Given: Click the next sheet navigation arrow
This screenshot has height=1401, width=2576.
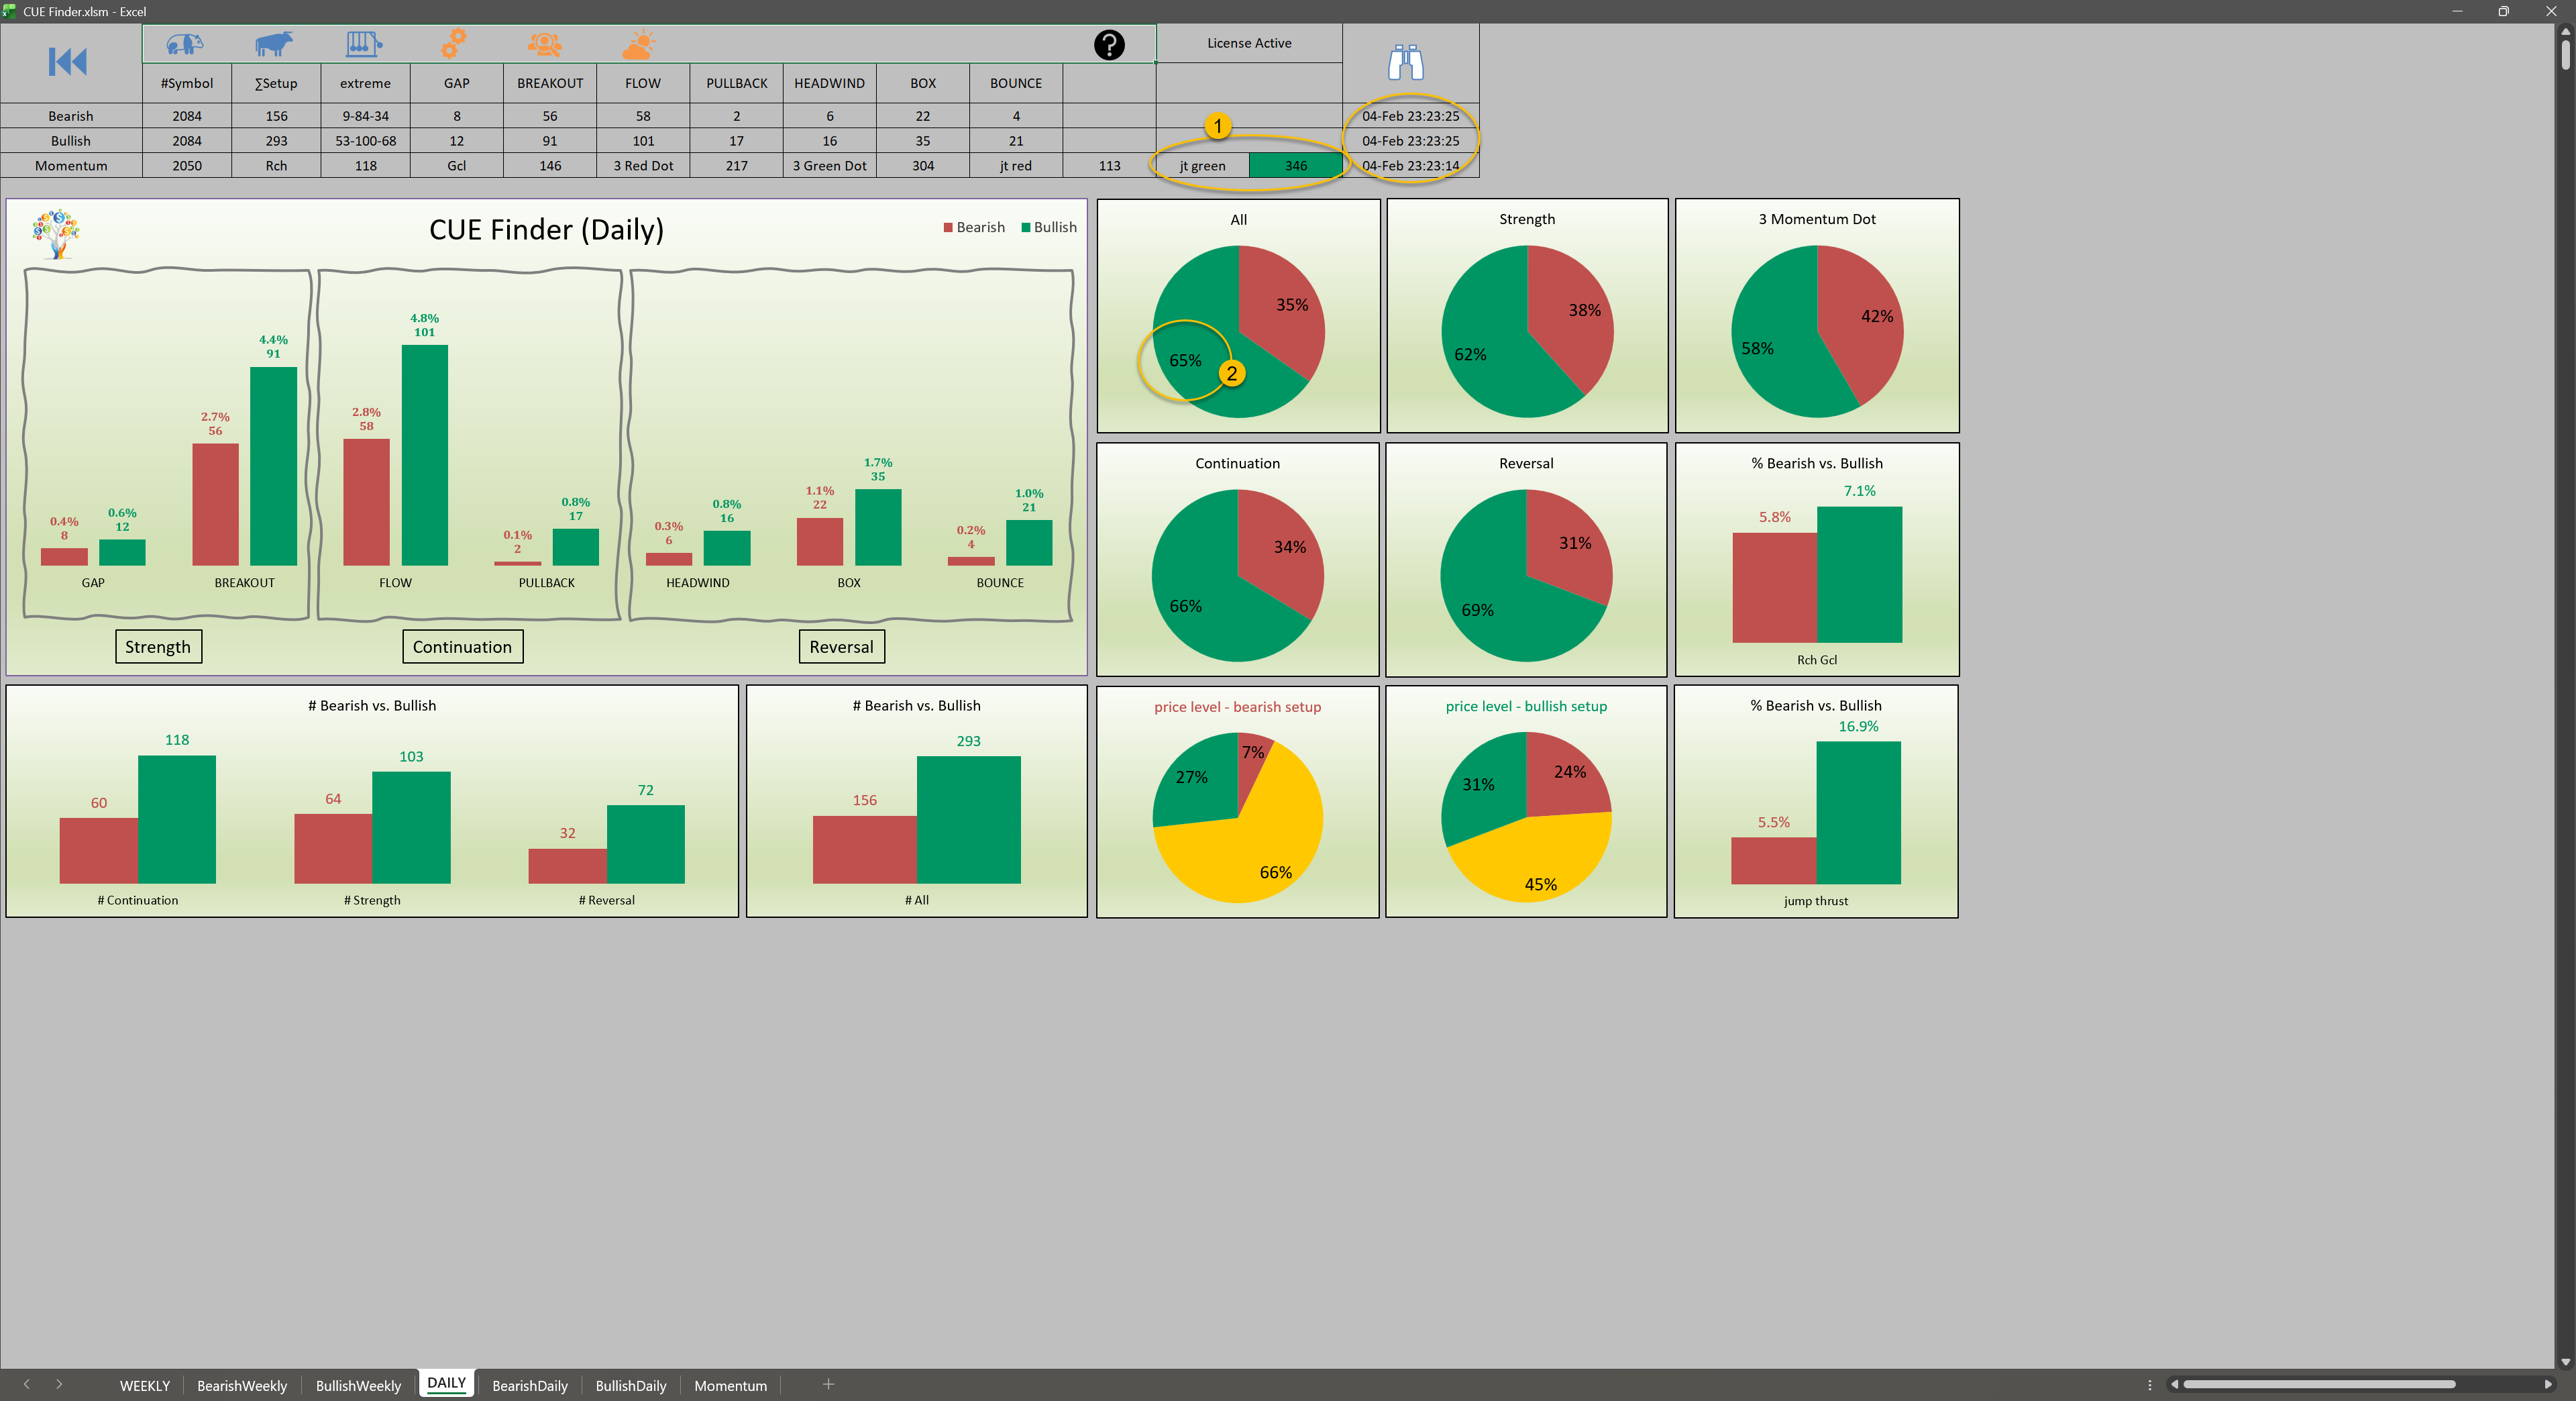Looking at the screenshot, I should 59,1384.
